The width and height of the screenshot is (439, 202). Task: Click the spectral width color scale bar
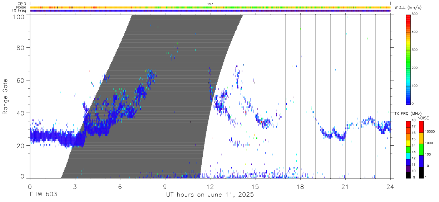pyautogui.click(x=409, y=59)
